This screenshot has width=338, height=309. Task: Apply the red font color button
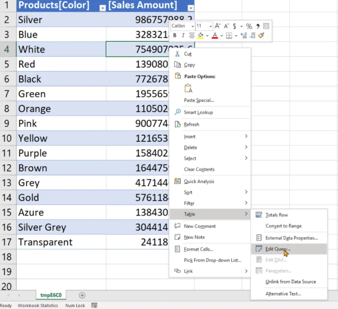point(215,36)
